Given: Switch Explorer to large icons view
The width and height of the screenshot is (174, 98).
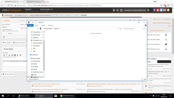Looking at the screenshot, I should (x=145, y=79).
